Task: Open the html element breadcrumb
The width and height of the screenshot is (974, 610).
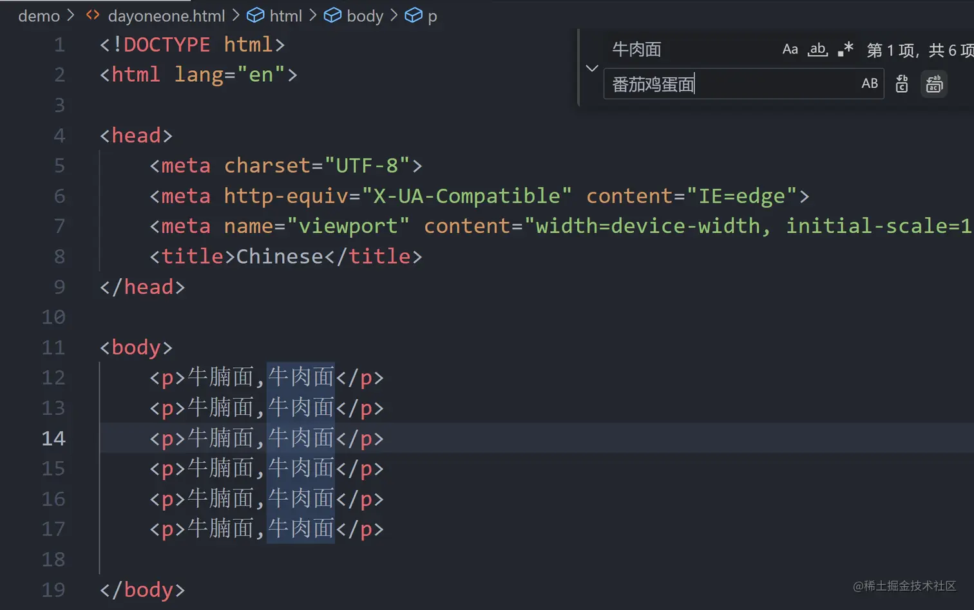Action: [x=285, y=16]
